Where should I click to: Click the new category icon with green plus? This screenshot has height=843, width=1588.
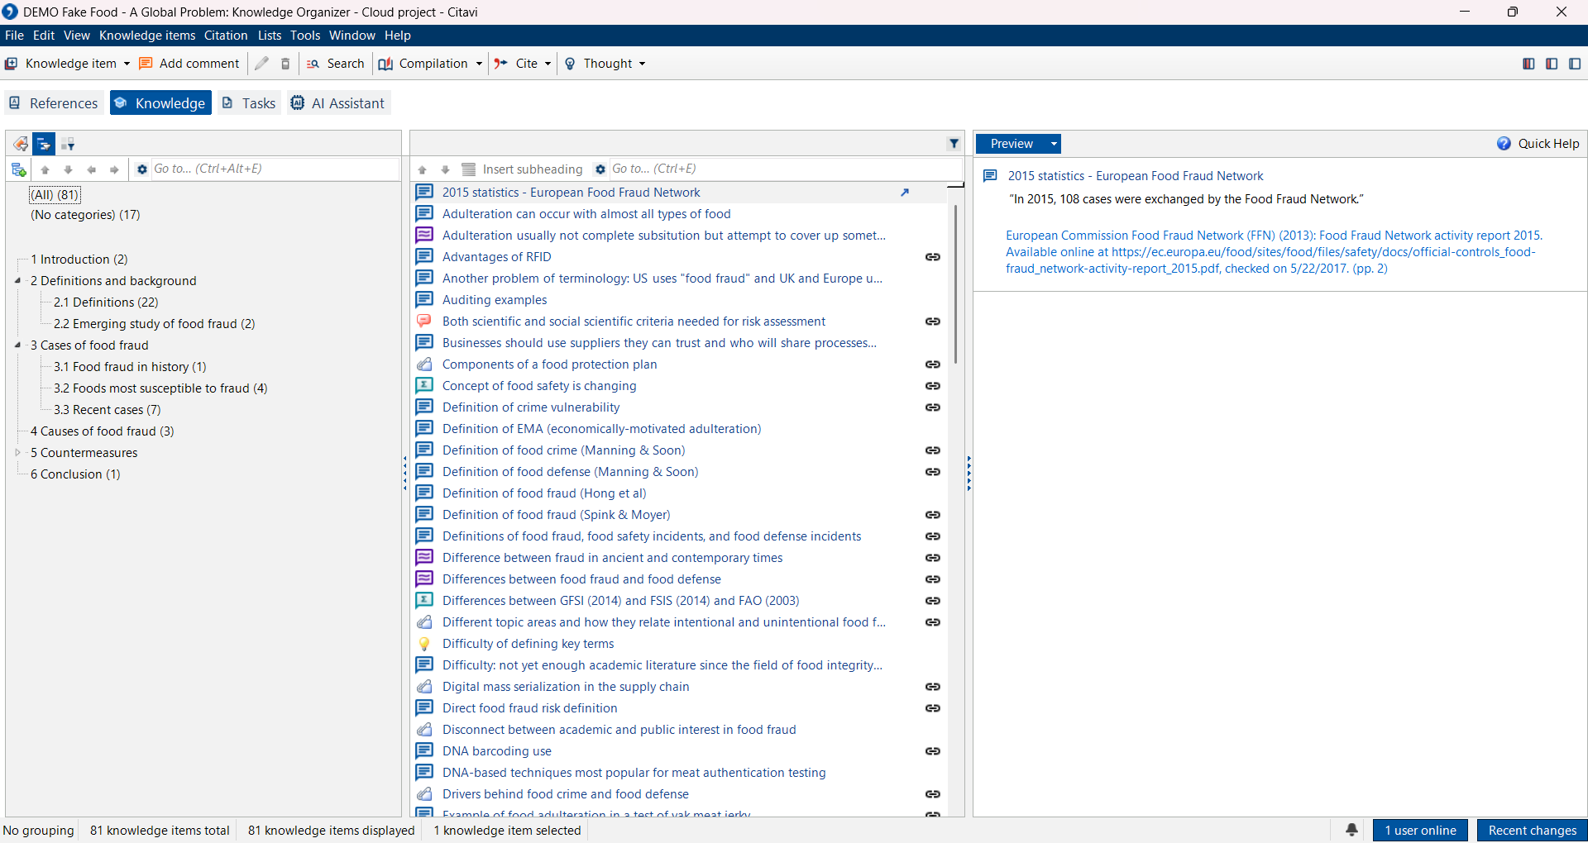pos(18,169)
